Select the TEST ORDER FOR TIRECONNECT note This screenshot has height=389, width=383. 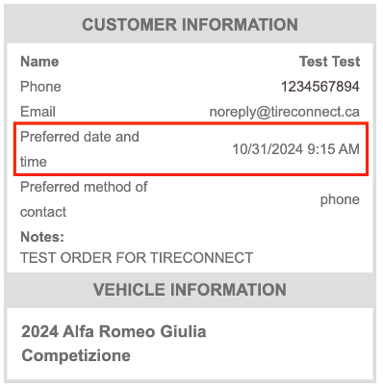click(x=137, y=258)
